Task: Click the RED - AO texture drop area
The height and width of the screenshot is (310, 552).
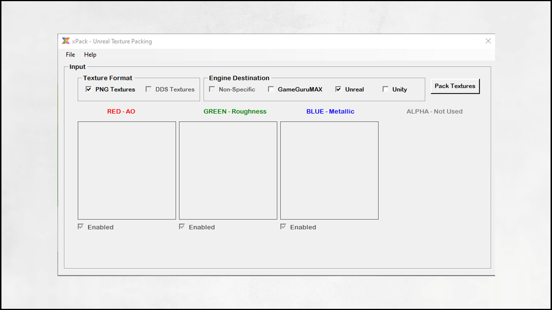Action: [x=126, y=170]
